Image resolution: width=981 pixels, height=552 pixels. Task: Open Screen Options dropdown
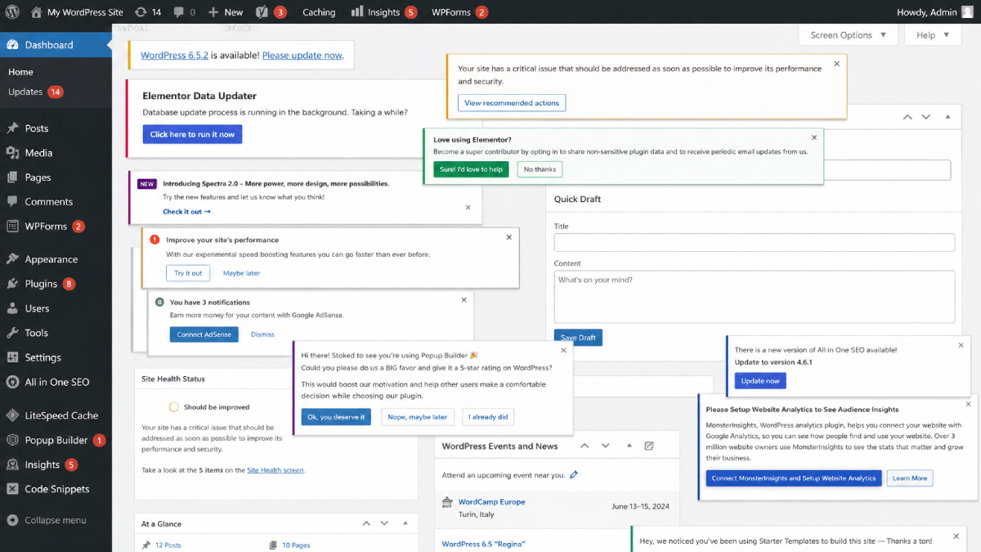pyautogui.click(x=849, y=35)
